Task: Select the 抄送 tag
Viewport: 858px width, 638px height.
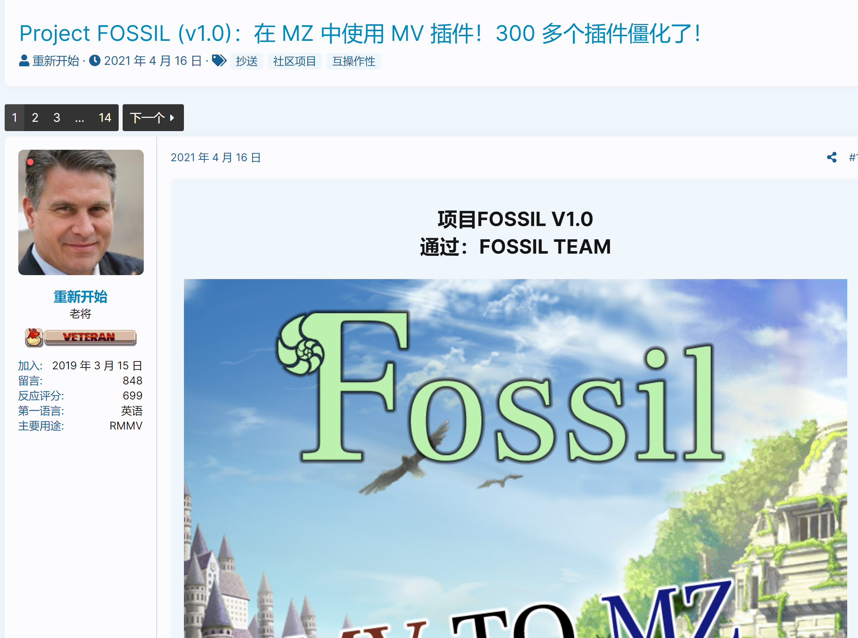Action: [x=247, y=61]
